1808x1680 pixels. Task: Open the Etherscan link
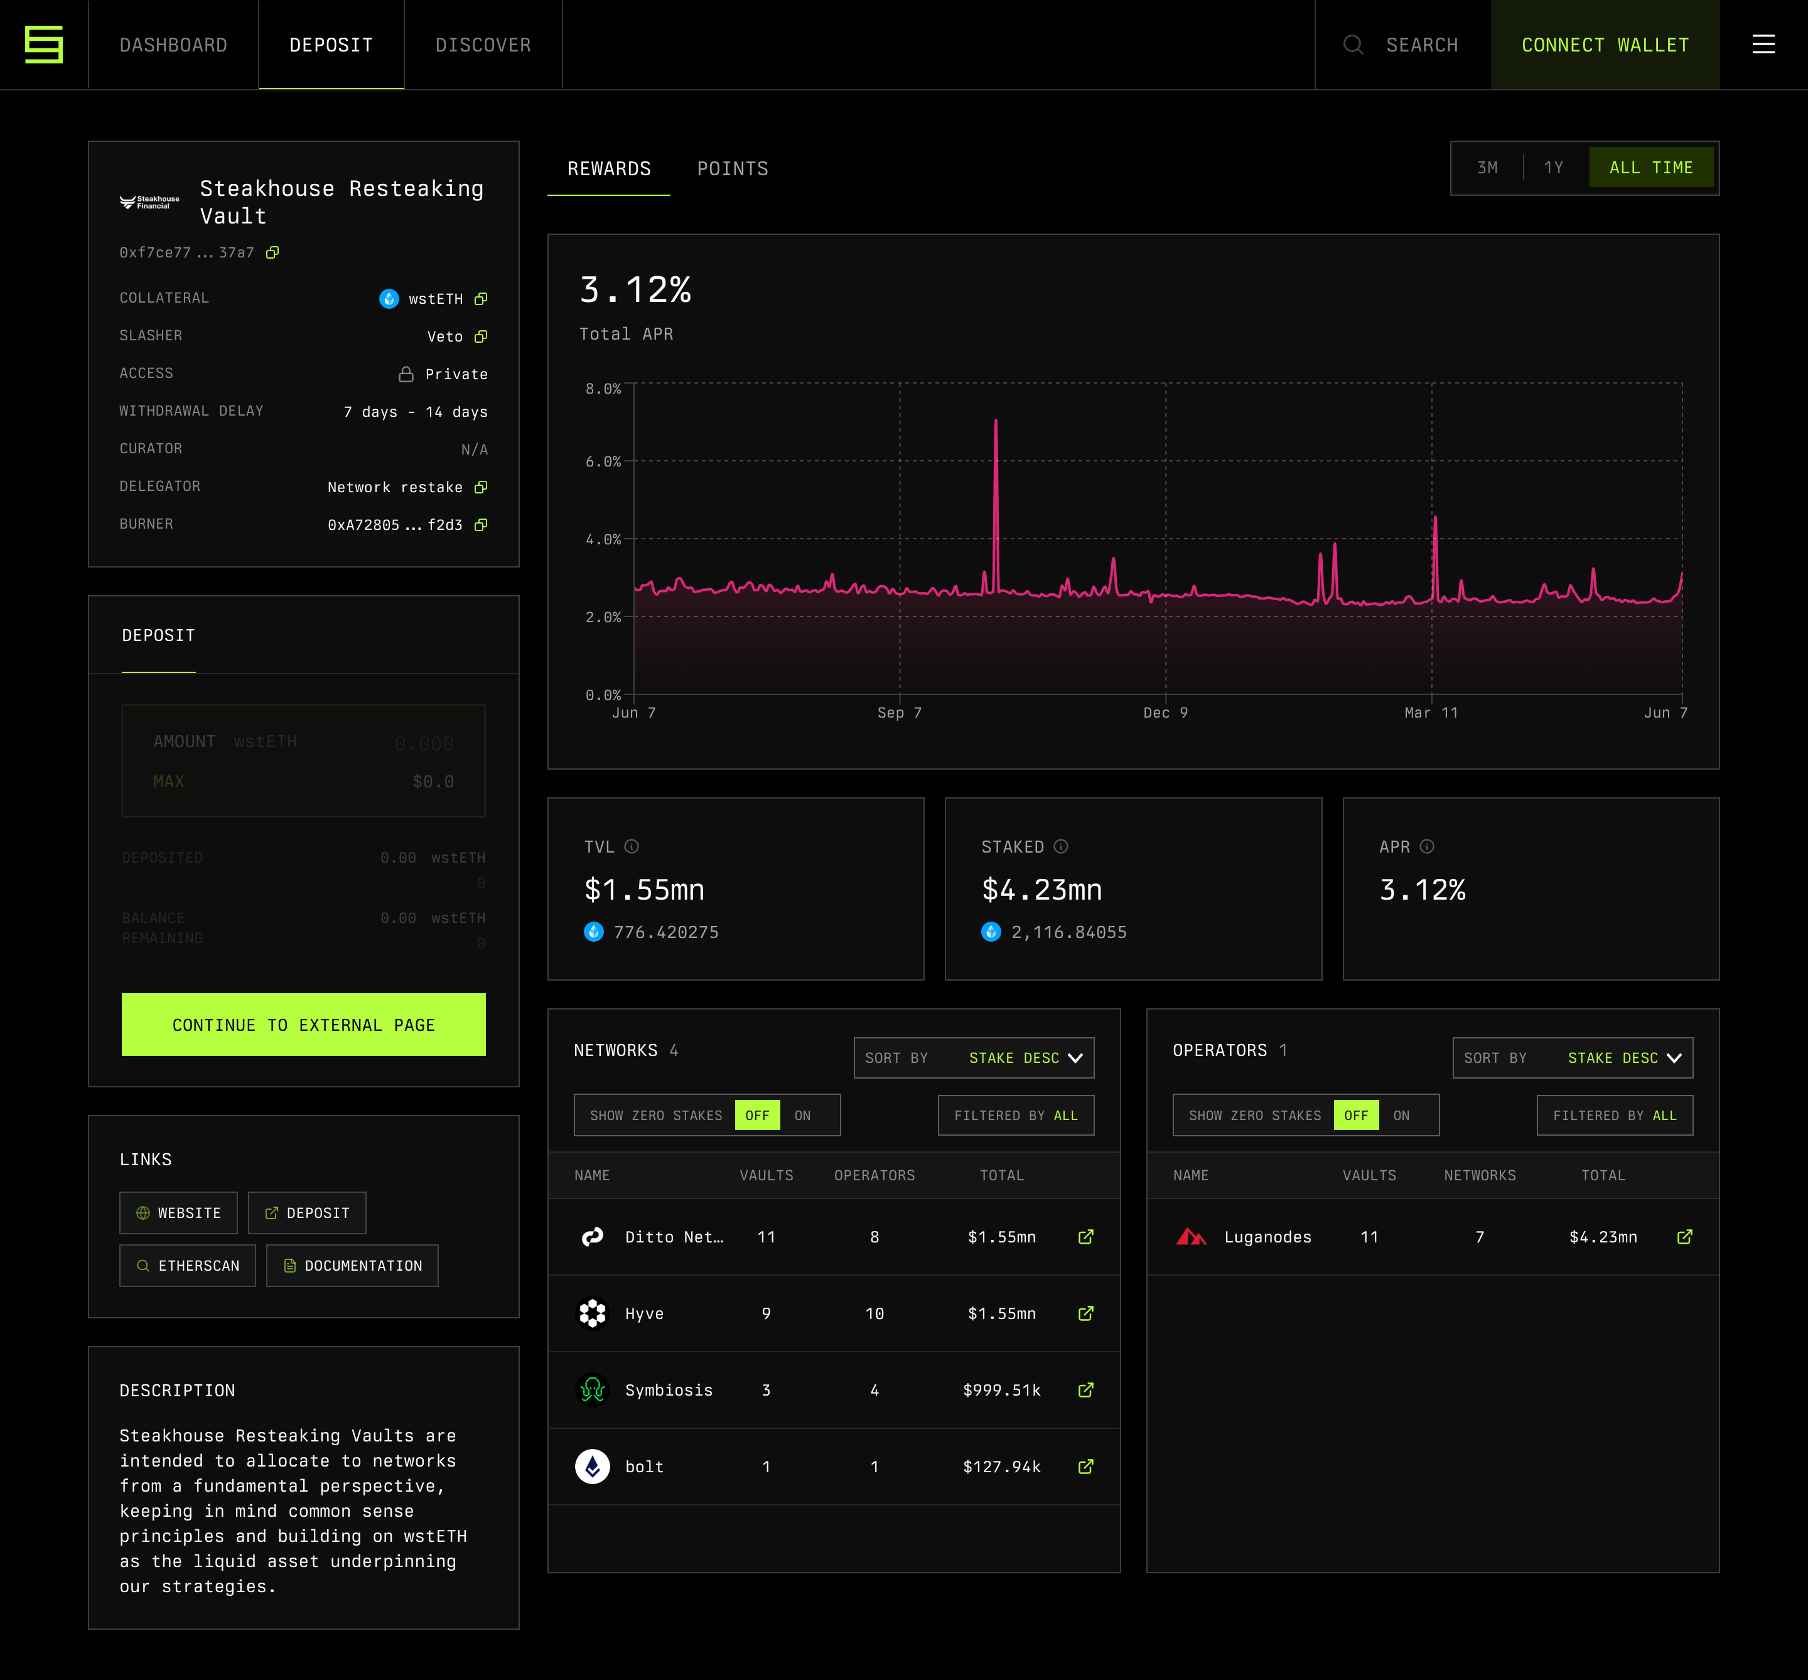(x=187, y=1266)
